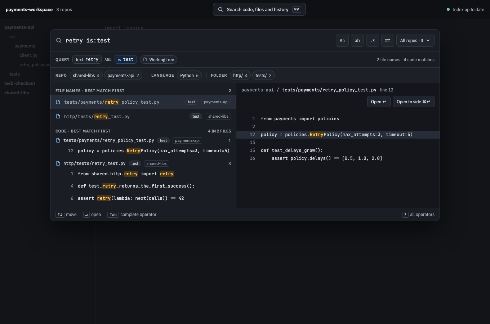Click preview line 16 assert policy.delays()
The image size is (490, 324).
coord(338,158)
